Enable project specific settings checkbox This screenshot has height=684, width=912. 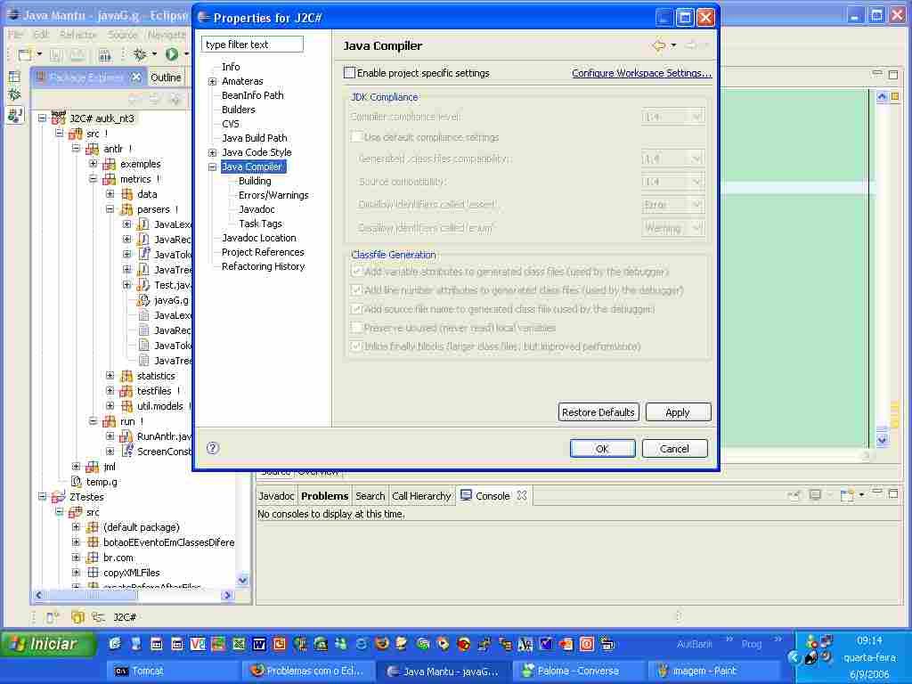(350, 73)
